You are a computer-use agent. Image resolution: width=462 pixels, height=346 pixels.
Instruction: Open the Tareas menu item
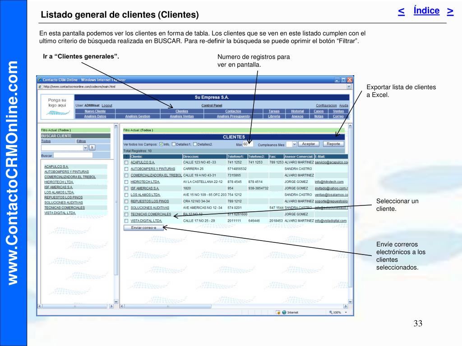274,111
